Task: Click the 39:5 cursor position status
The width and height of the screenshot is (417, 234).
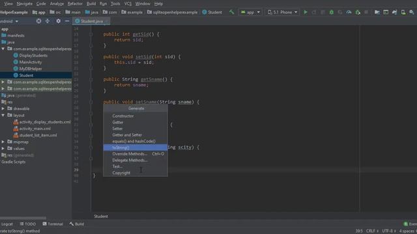Action: click(x=359, y=231)
